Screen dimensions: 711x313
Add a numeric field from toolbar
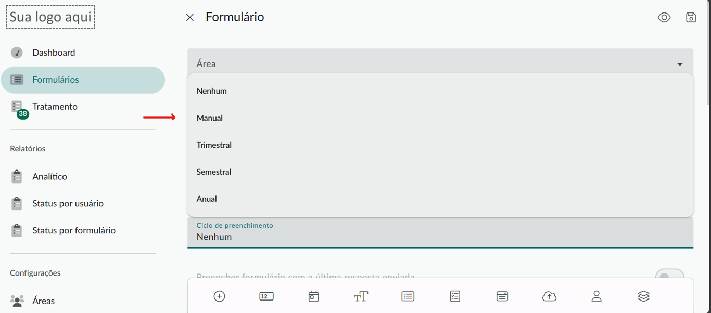click(x=266, y=296)
